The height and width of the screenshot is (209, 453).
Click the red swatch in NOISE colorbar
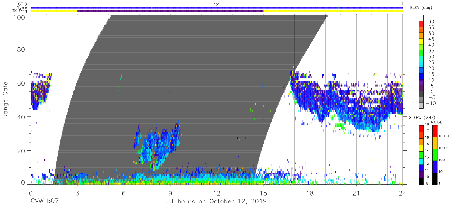click(x=435, y=131)
